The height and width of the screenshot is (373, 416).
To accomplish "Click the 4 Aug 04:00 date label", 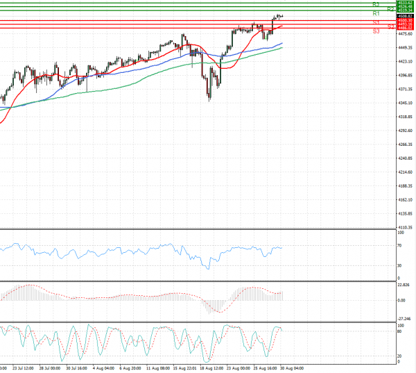I will tap(103, 368).
